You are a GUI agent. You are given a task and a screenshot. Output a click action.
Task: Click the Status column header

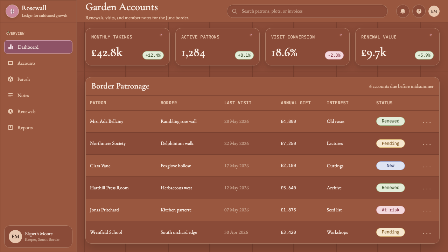(x=384, y=103)
